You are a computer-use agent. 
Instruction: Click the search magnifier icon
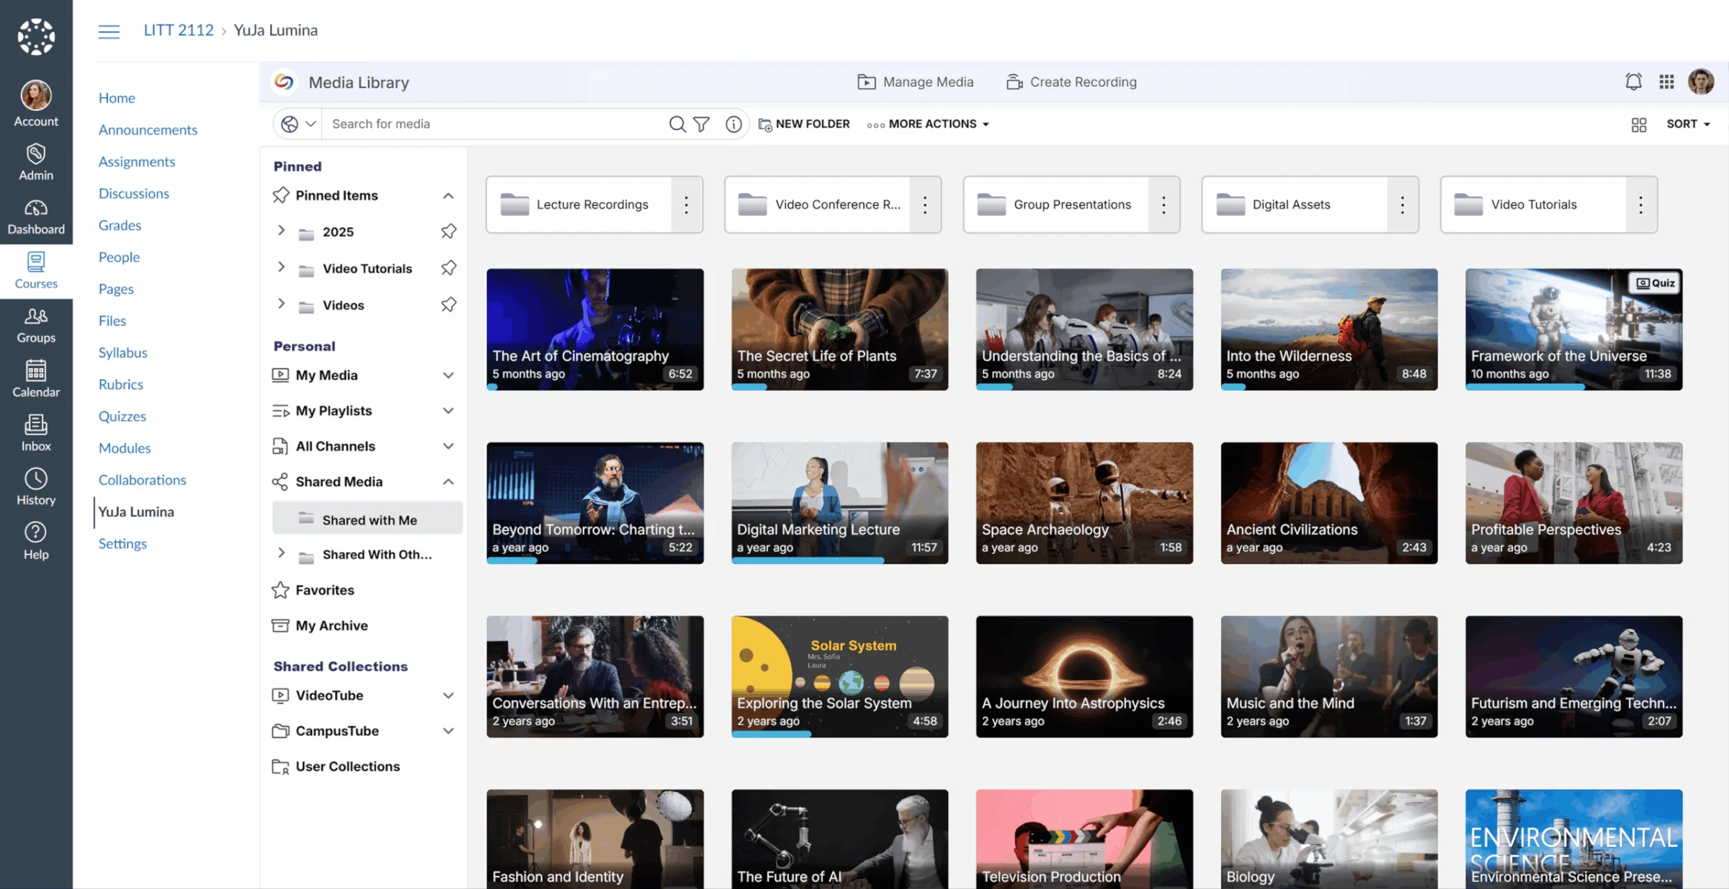pyautogui.click(x=676, y=124)
